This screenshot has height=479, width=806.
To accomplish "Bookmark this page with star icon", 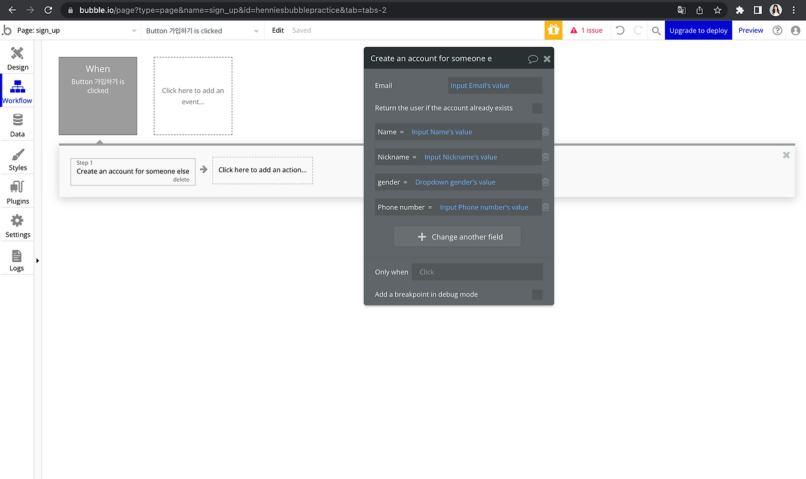I will (717, 10).
